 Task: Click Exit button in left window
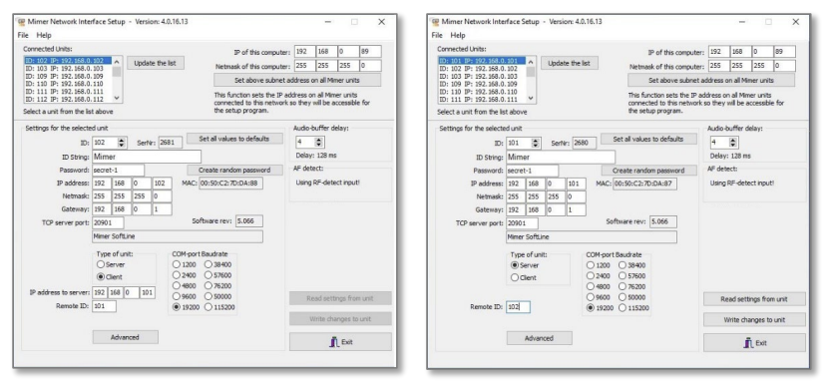(340, 342)
